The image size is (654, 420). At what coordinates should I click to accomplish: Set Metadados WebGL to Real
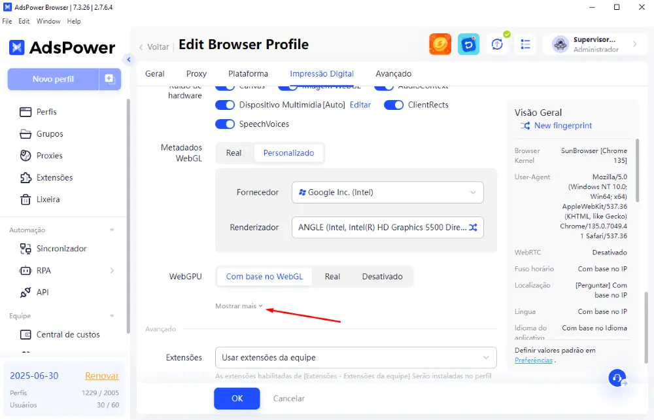[233, 153]
